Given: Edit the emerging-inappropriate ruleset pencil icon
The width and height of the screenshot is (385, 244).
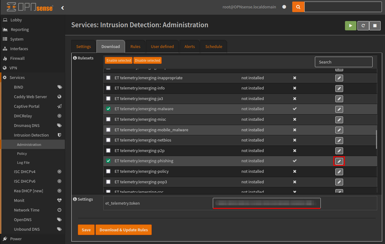Looking at the screenshot, I should click(339, 78).
